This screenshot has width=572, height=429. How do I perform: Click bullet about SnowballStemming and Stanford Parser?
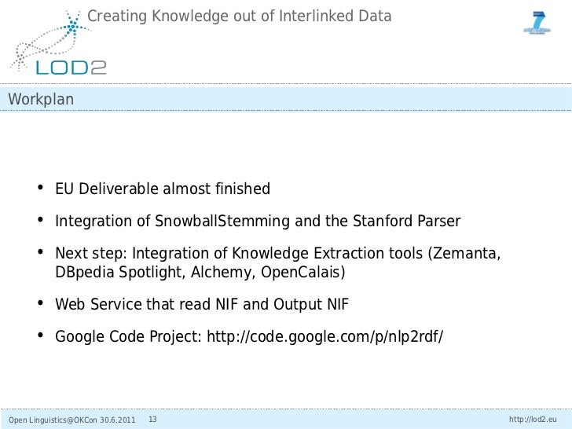click(258, 222)
